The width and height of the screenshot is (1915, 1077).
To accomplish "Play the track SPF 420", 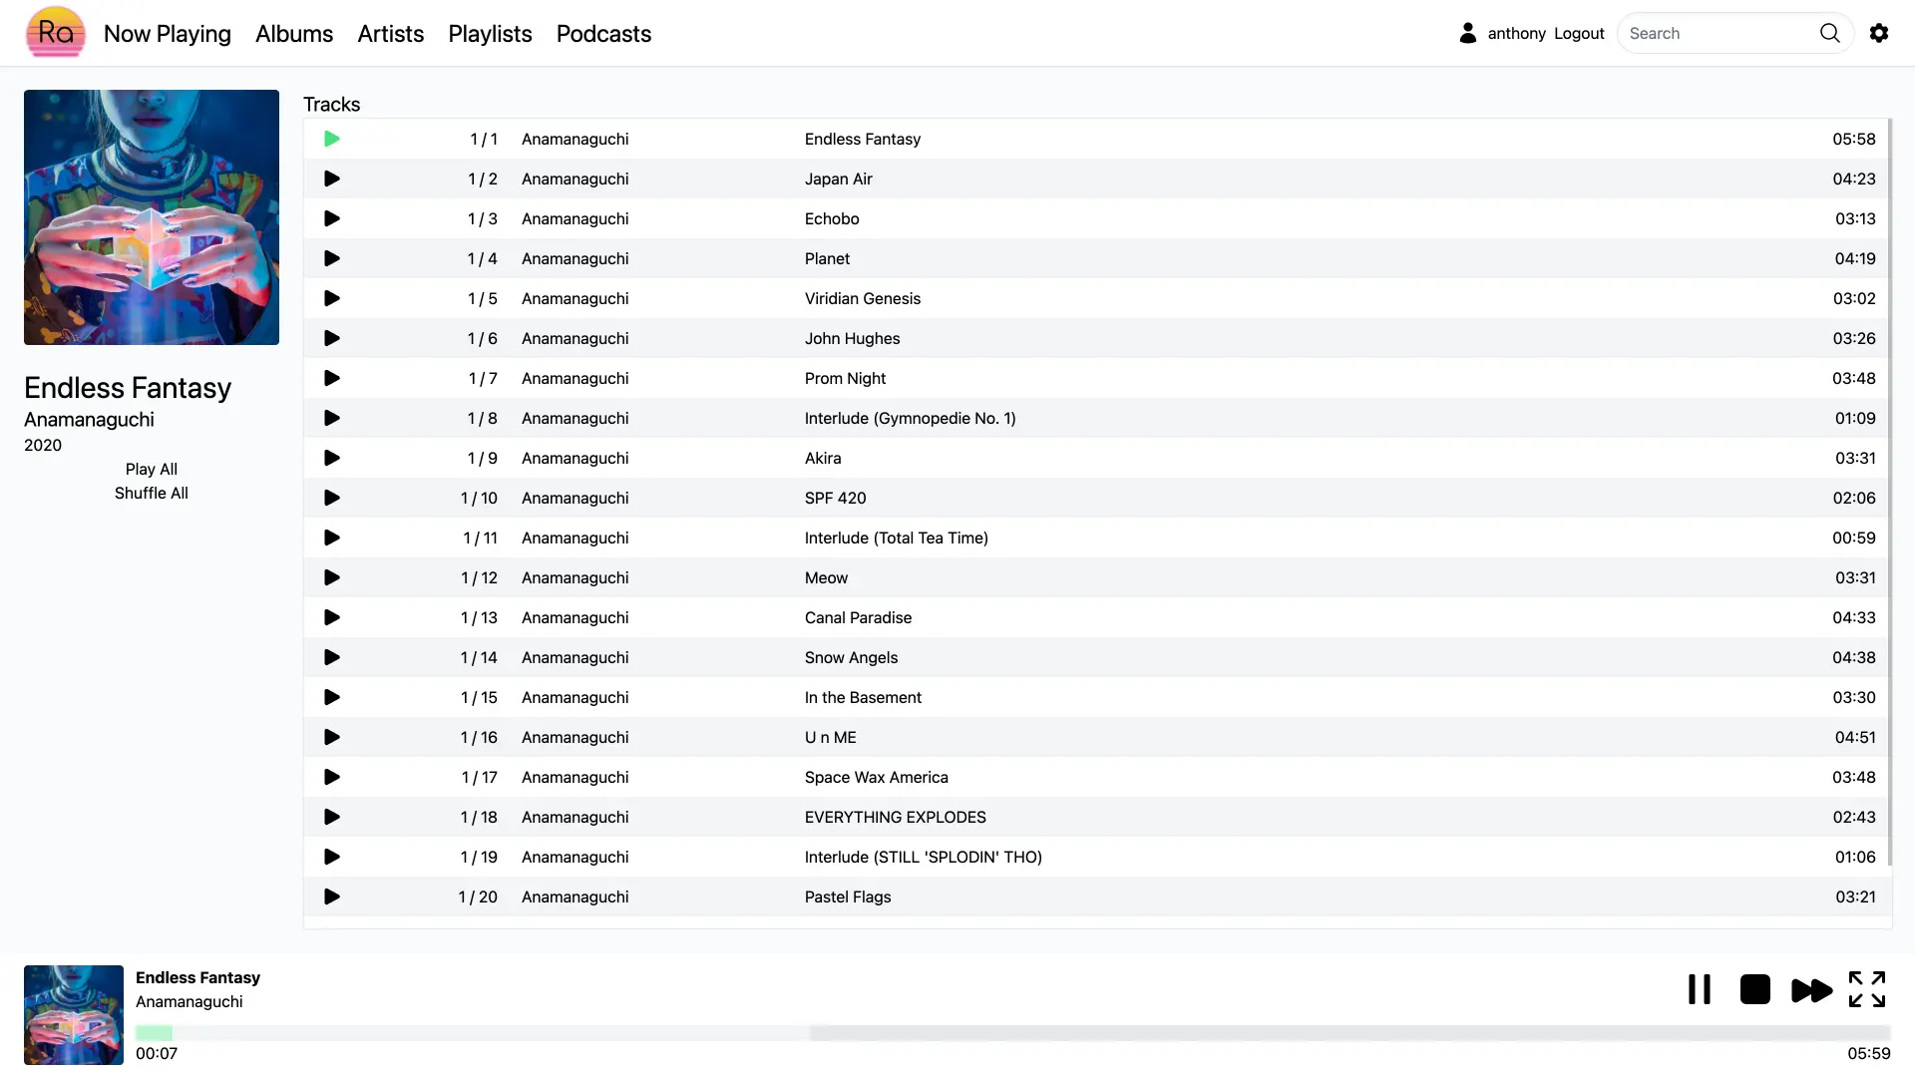I will (x=332, y=498).
